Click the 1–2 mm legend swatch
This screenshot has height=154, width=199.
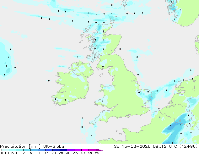coord(20,150)
